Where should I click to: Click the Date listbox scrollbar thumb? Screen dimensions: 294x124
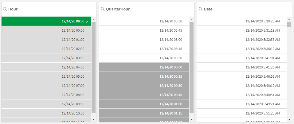pos(289,25)
